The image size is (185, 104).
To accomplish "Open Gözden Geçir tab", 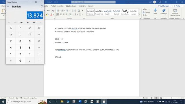I will 71,6.
